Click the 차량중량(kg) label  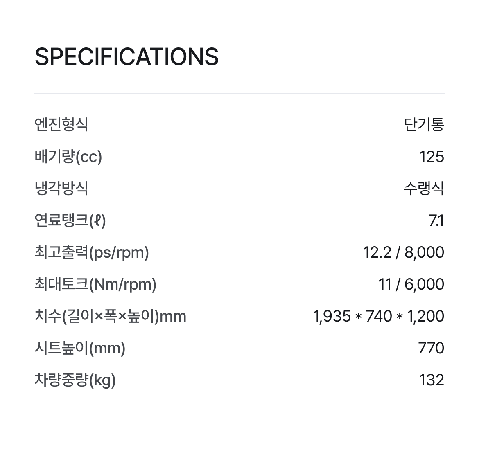[x=75, y=380]
